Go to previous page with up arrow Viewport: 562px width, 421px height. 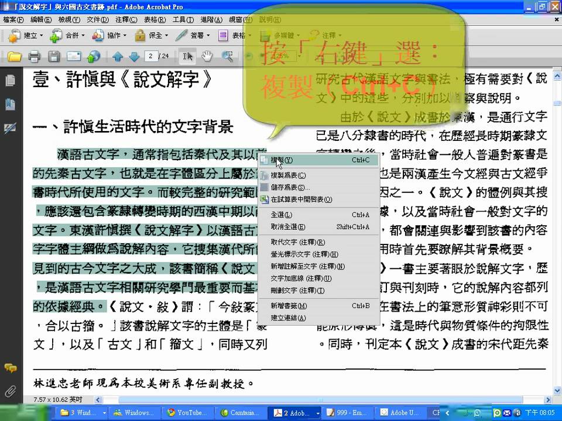pyautogui.click(x=118, y=56)
